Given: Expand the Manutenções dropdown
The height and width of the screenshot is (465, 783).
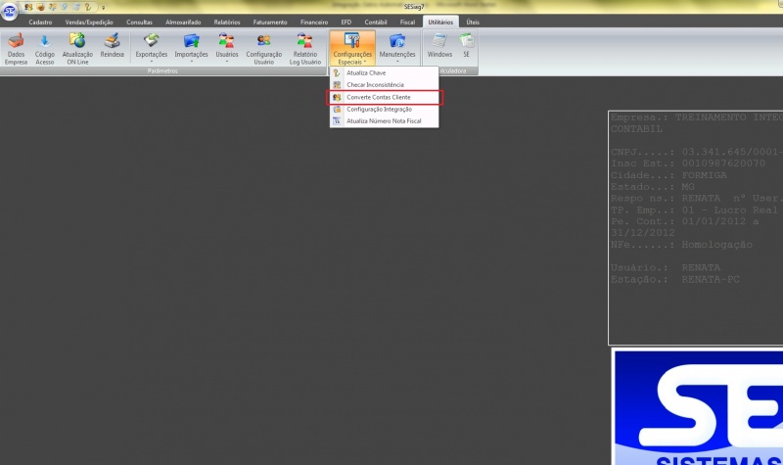Looking at the screenshot, I should click(397, 47).
